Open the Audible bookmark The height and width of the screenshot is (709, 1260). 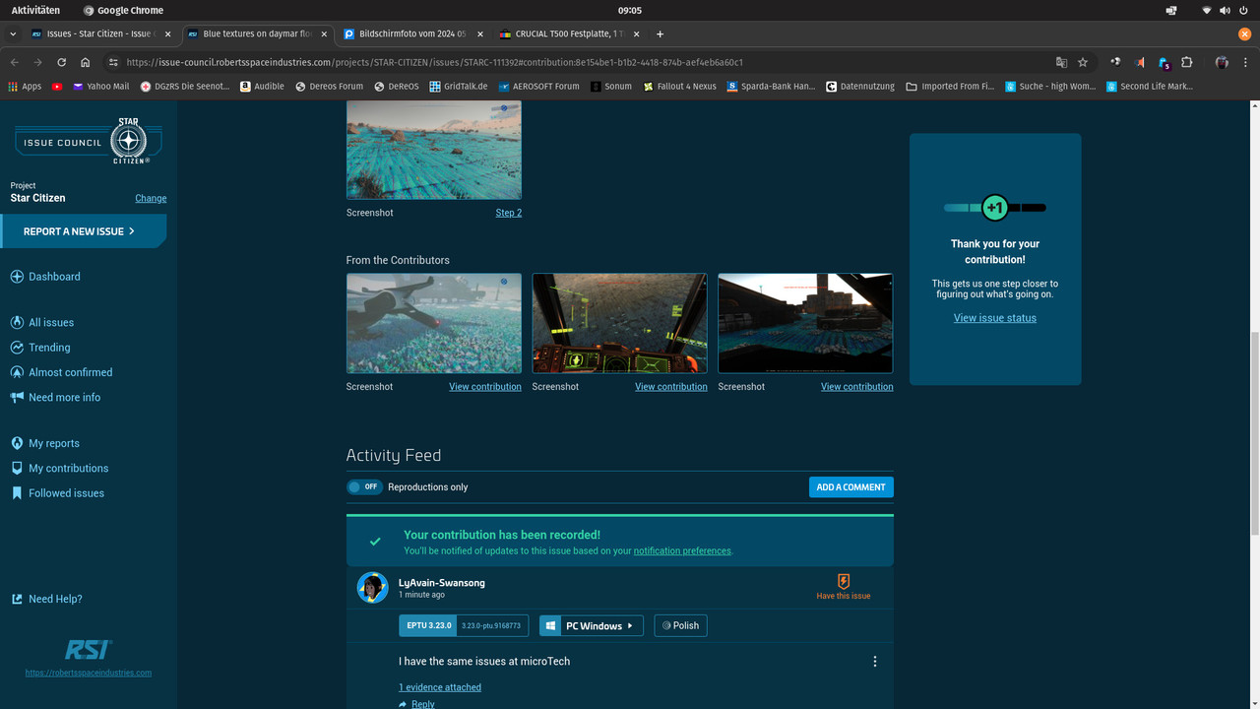point(263,87)
